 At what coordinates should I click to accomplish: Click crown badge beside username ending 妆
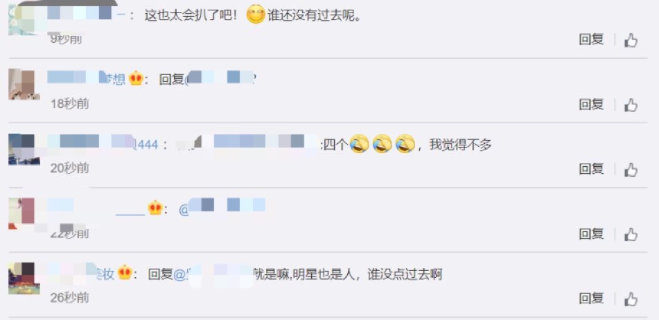[125, 274]
